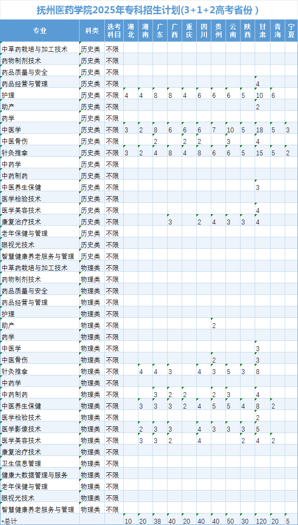Click the 青海 province header
Viewport: 298px width, 525px height.
tap(278, 31)
